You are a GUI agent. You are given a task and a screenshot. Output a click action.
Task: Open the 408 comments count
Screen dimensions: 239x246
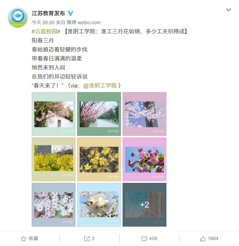pos(153,239)
